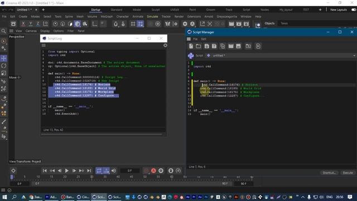Viewport: 357px width, 201px height.
Task: Enable the snap magnet icon
Action: (115, 23)
